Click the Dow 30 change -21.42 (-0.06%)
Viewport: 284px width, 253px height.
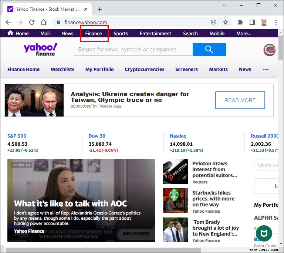[x=103, y=150]
